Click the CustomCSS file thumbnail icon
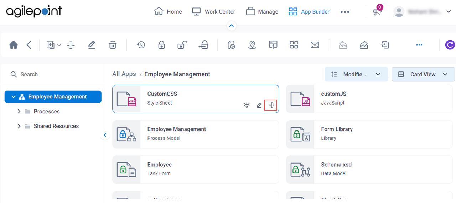 (x=126, y=99)
